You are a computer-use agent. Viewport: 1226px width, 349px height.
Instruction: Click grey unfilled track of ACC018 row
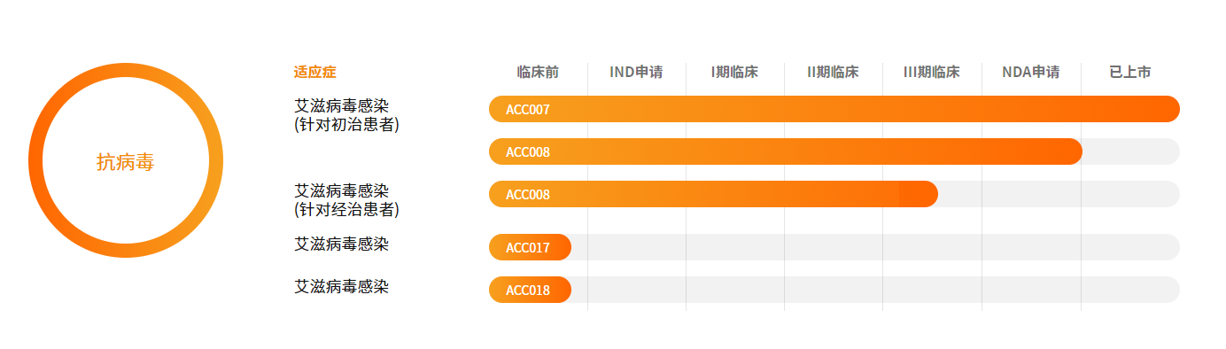(875, 290)
